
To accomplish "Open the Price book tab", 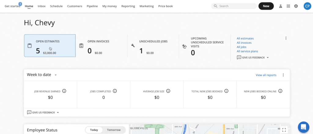I will click(165, 6).
